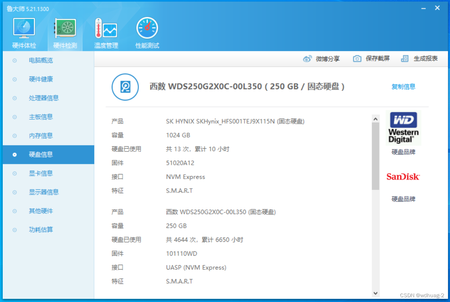Click the bullet beside 功耗估算
Image resolution: width=450 pixels, height=302 pixels.
[15, 230]
